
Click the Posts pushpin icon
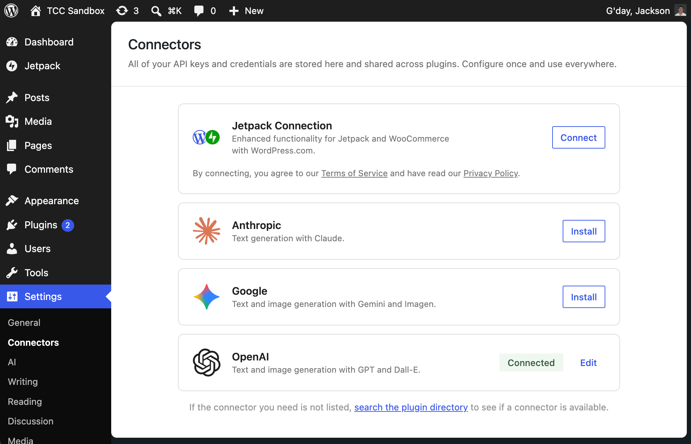point(12,98)
